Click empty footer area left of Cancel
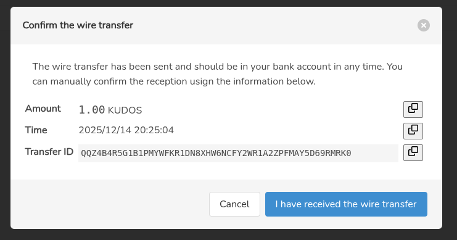The image size is (457, 240). point(110,204)
